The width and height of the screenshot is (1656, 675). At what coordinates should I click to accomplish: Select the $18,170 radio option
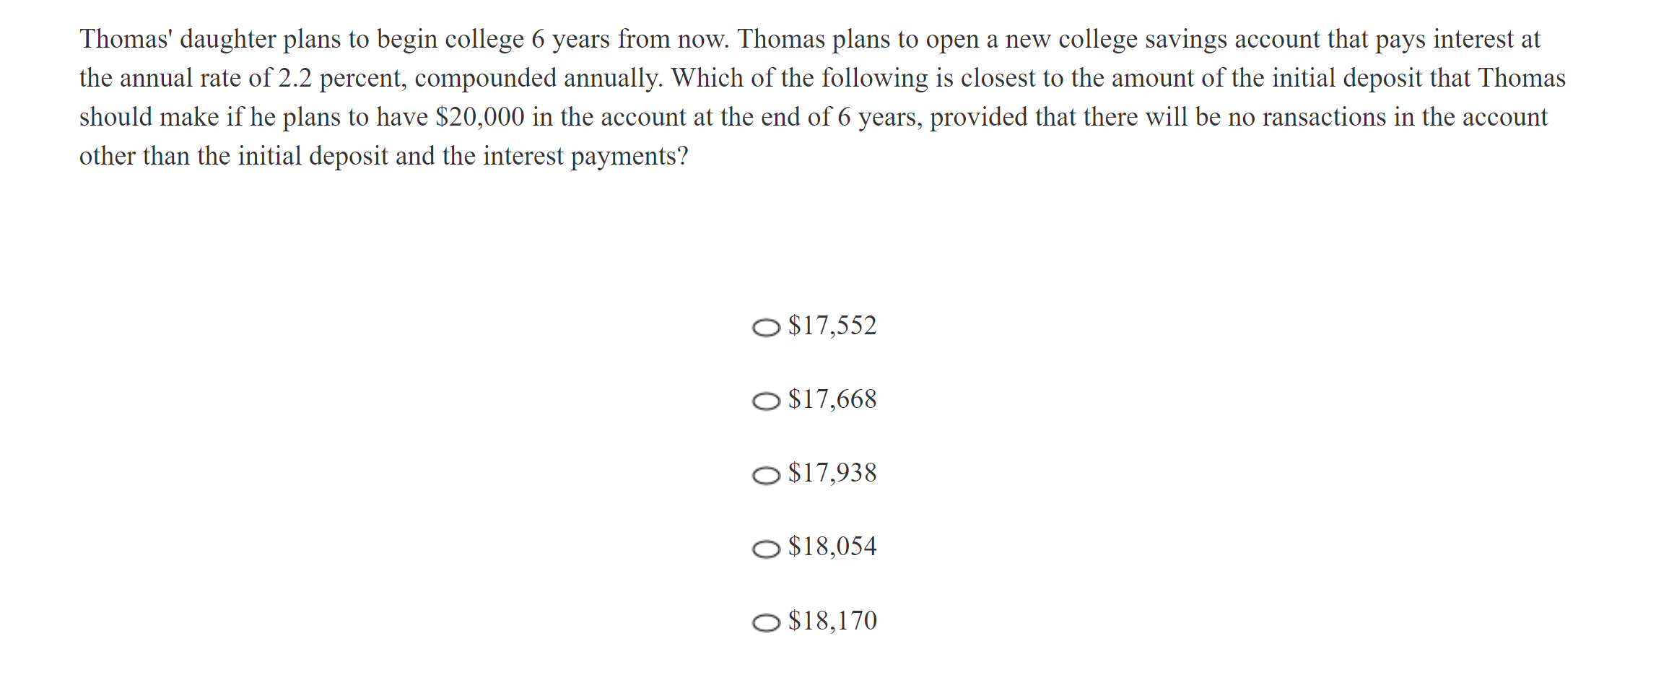coord(766,622)
